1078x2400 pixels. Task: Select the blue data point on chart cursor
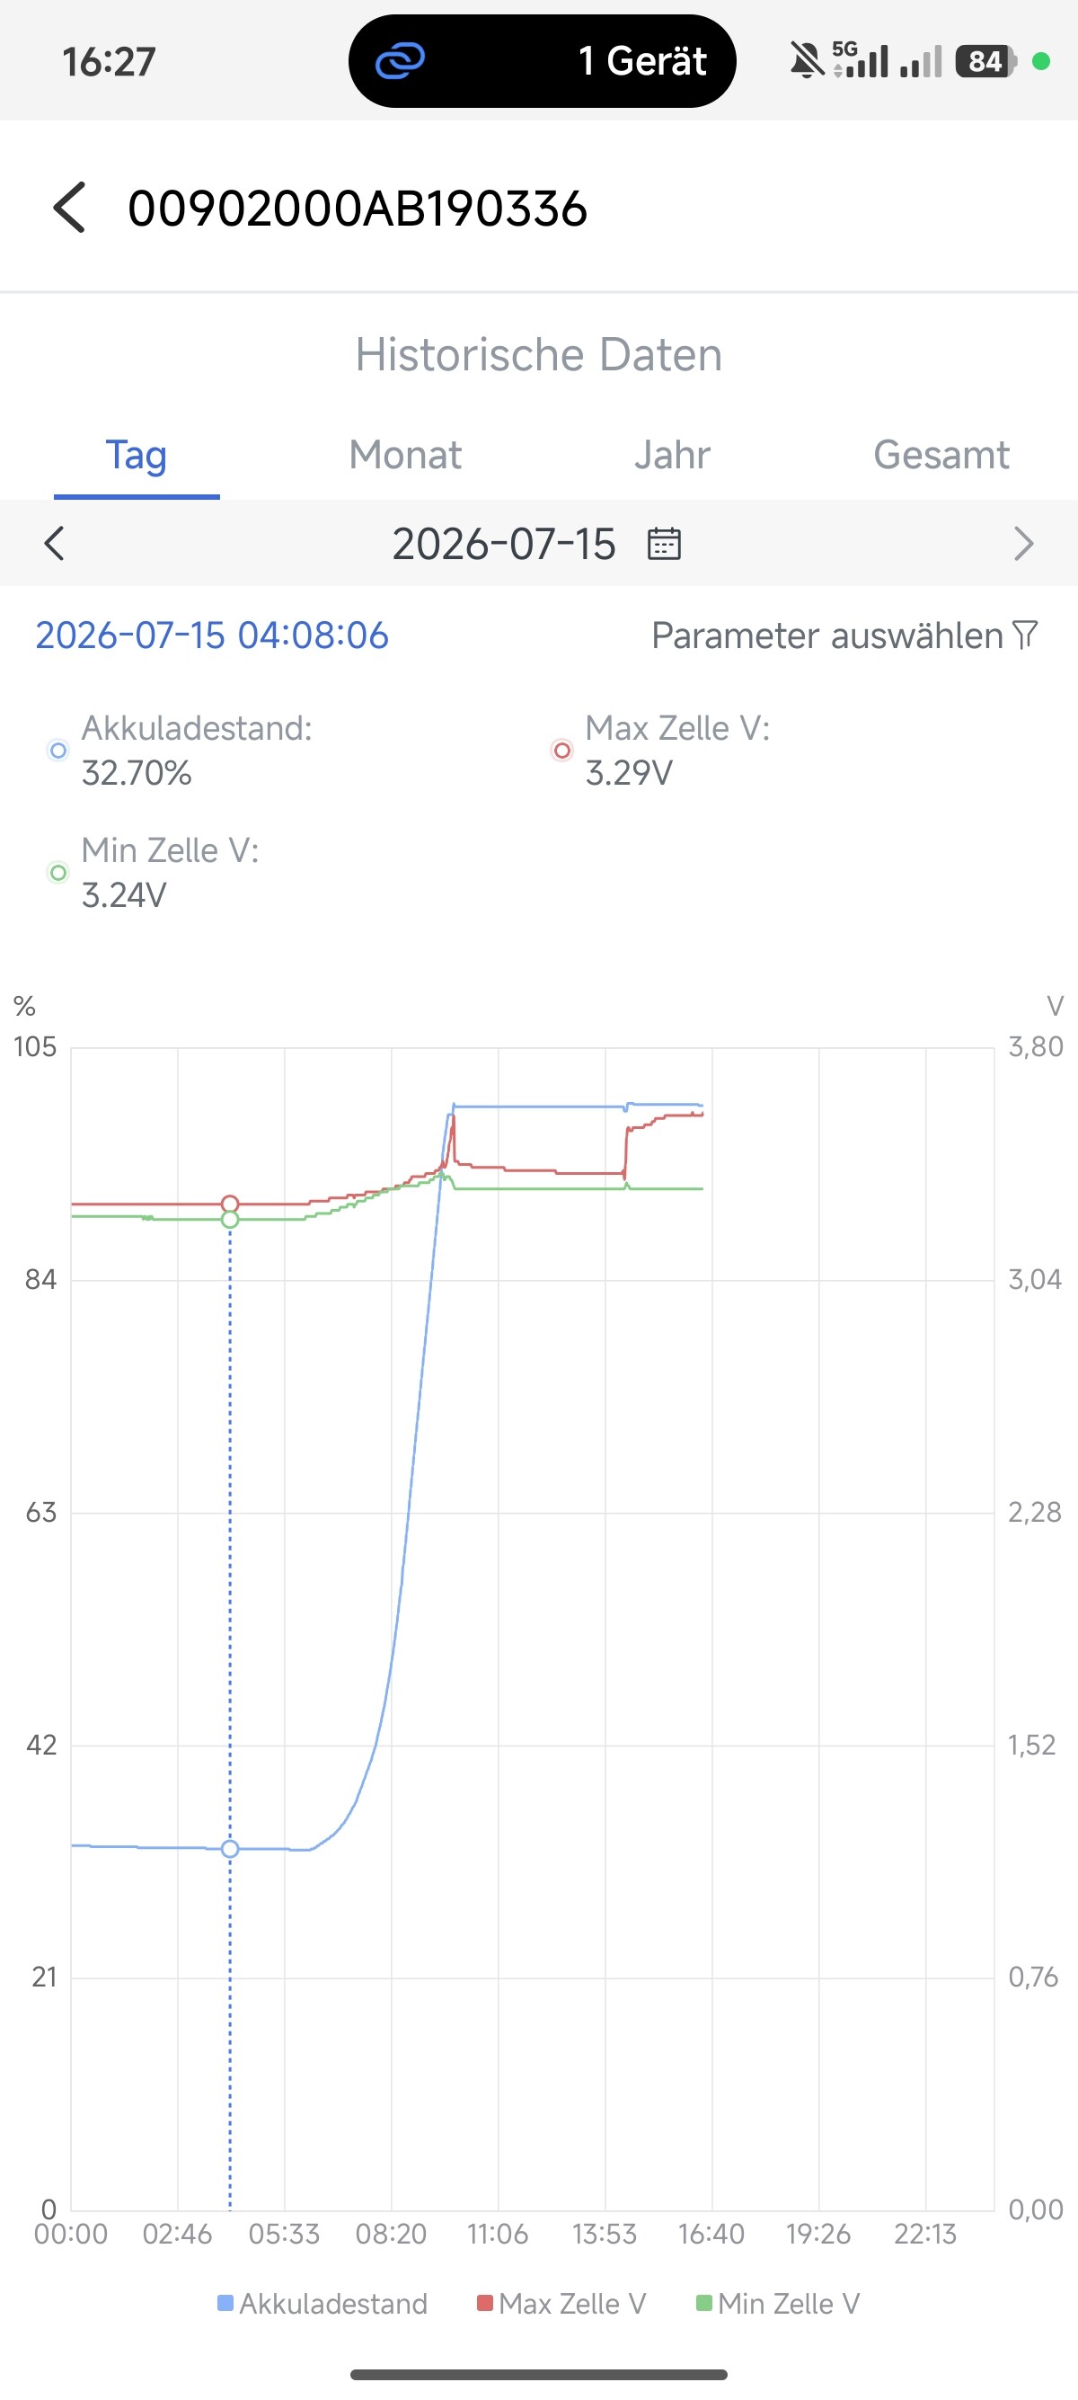[230, 1848]
